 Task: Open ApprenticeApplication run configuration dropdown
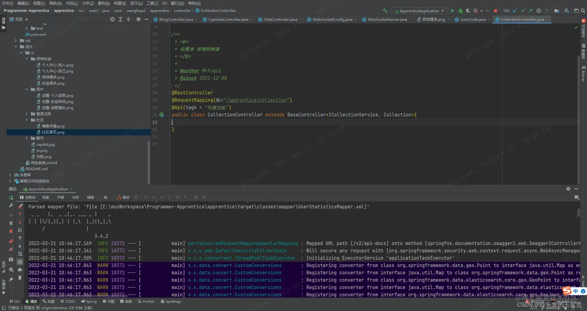pos(419,11)
